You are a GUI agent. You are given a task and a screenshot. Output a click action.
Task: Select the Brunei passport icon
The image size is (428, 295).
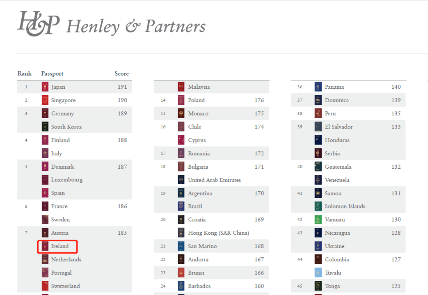181,273
